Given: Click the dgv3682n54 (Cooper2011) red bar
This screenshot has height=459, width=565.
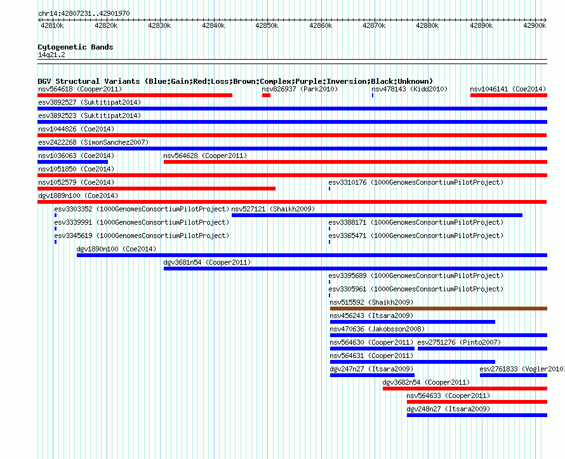Looking at the screenshot, I should [x=465, y=389].
